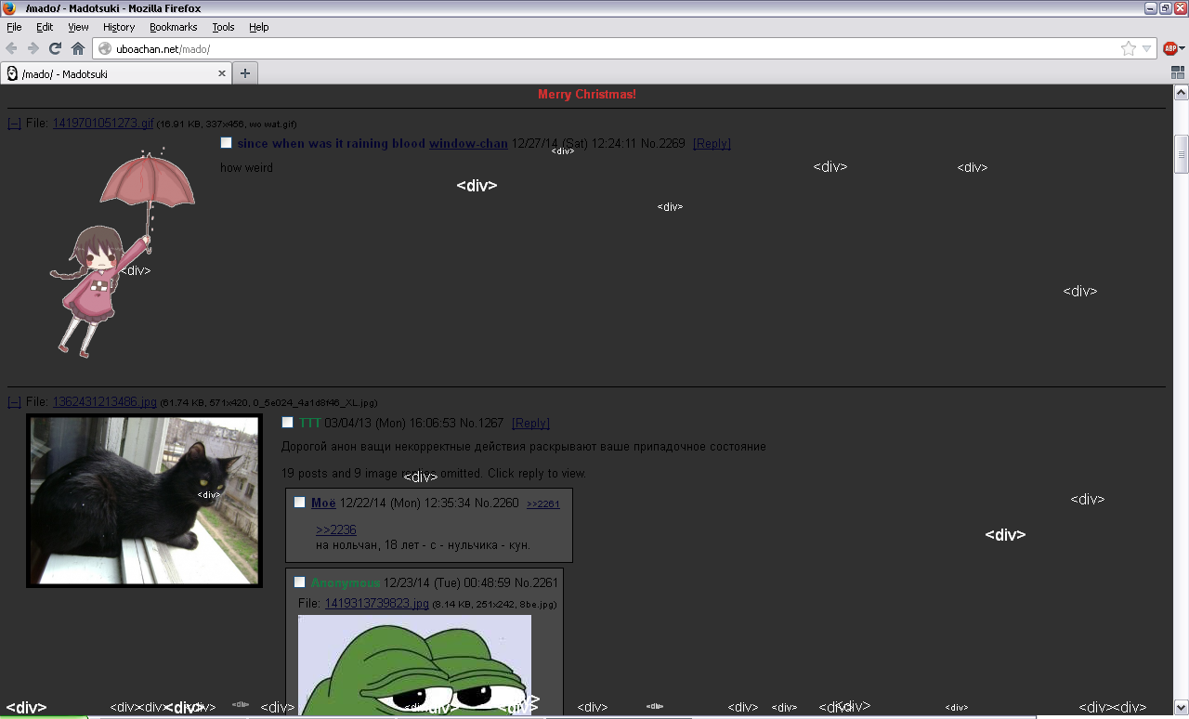Open the Adblock Plus dropdown arrow
Image resolution: width=1189 pixels, height=719 pixels.
click(x=1182, y=48)
